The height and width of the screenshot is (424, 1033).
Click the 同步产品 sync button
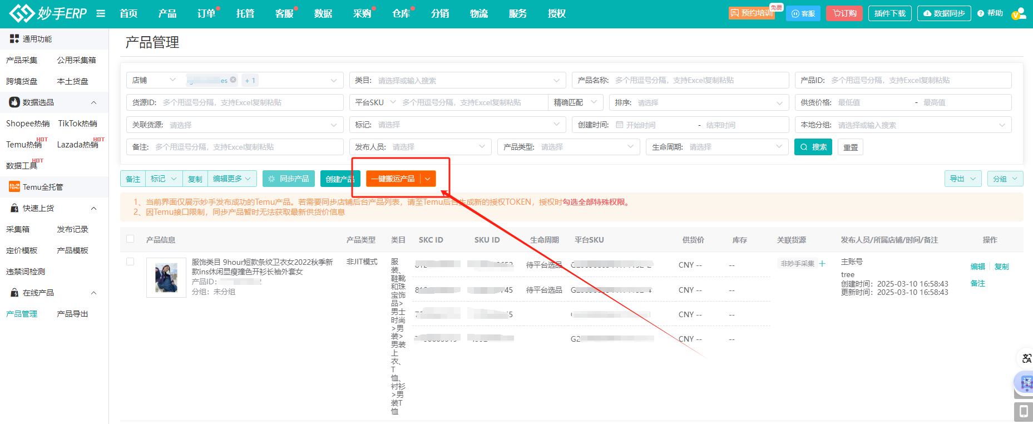coord(289,179)
